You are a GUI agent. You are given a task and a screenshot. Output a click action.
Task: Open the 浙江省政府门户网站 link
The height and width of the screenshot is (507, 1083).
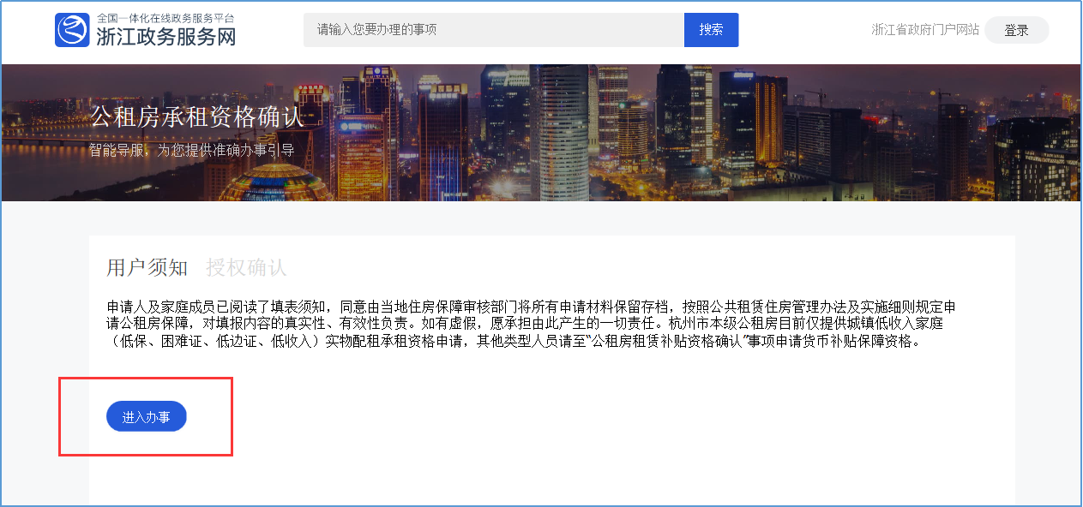[x=924, y=30]
